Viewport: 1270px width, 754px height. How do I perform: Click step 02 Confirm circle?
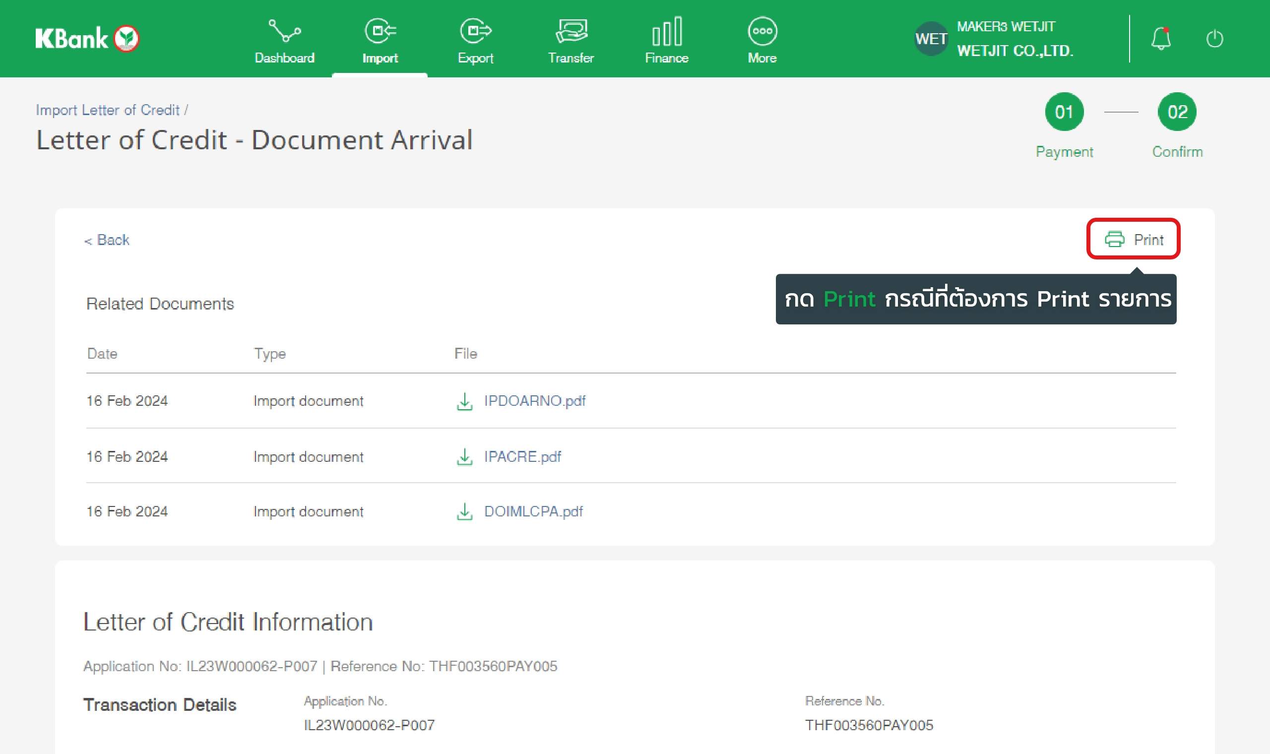coord(1177,112)
